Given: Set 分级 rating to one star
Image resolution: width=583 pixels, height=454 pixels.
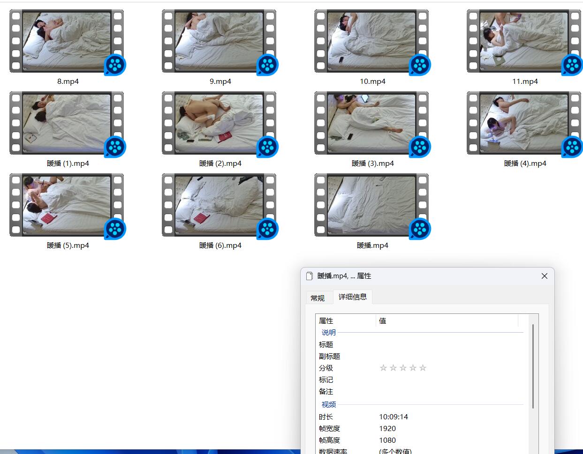Looking at the screenshot, I should click(x=383, y=368).
